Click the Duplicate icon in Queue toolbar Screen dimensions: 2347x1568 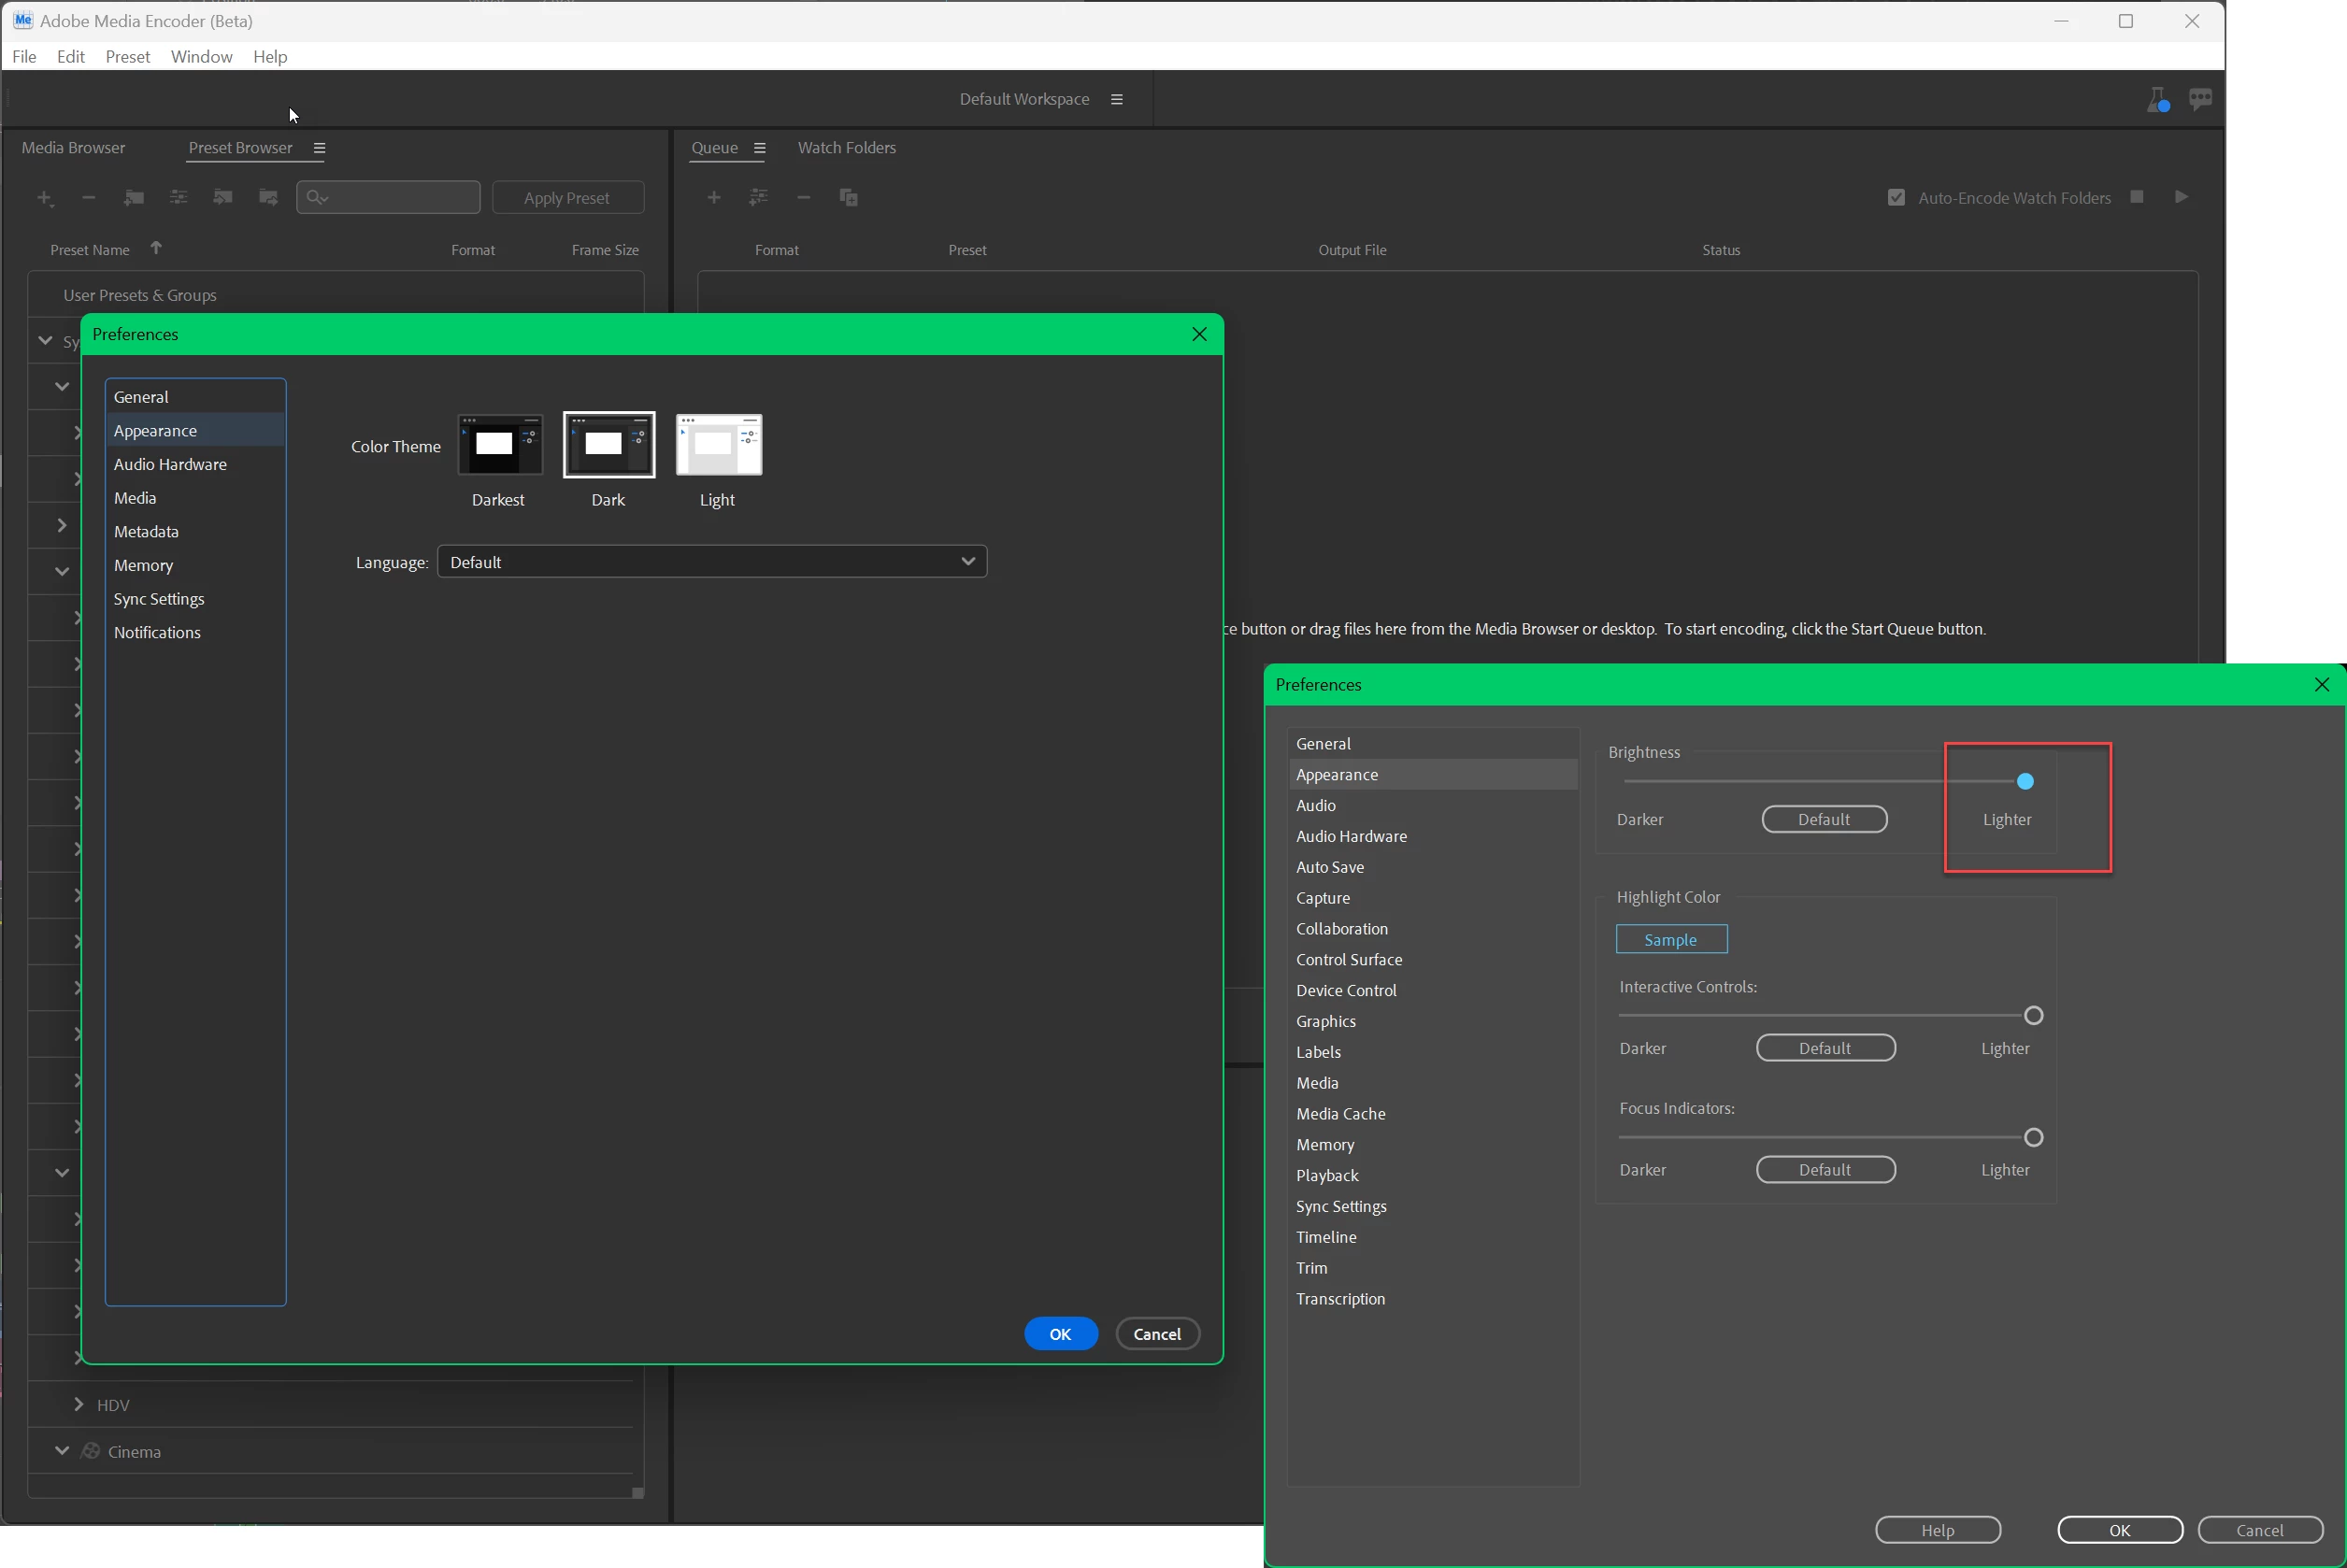pos(848,198)
